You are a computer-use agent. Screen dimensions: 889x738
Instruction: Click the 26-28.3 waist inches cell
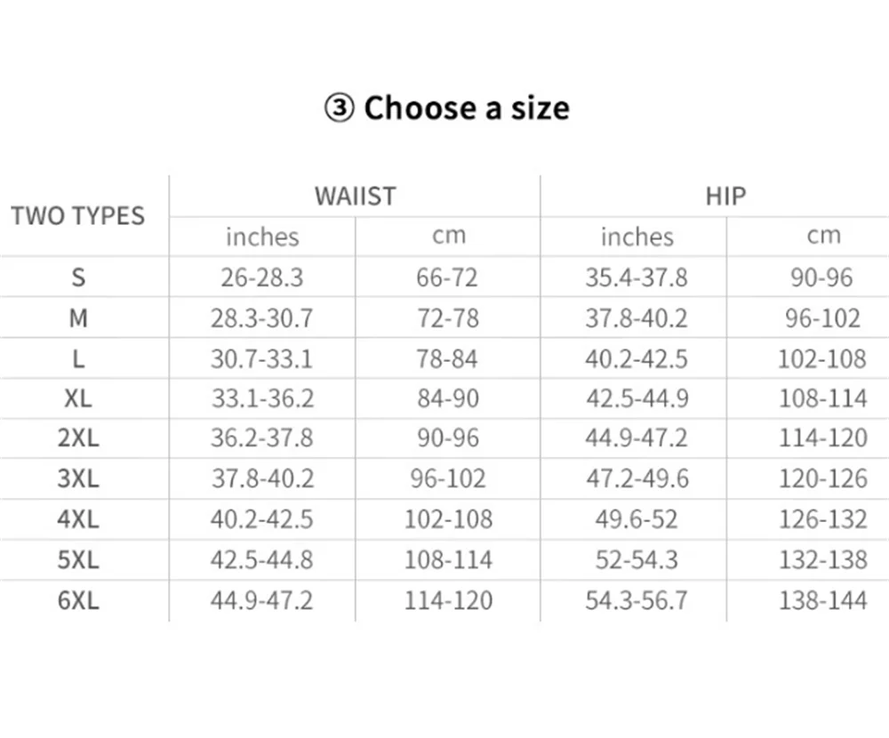coord(262,277)
